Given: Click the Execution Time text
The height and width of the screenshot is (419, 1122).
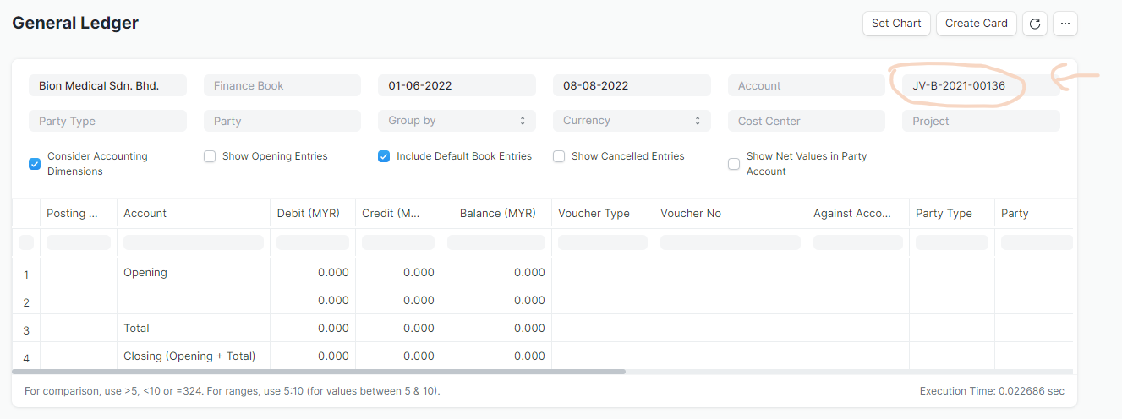Looking at the screenshot, I should [x=992, y=391].
